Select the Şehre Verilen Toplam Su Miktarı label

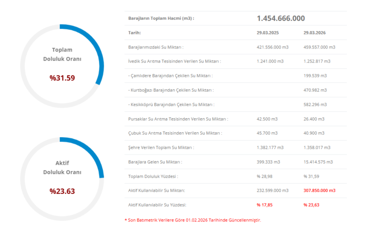[x=161, y=147]
